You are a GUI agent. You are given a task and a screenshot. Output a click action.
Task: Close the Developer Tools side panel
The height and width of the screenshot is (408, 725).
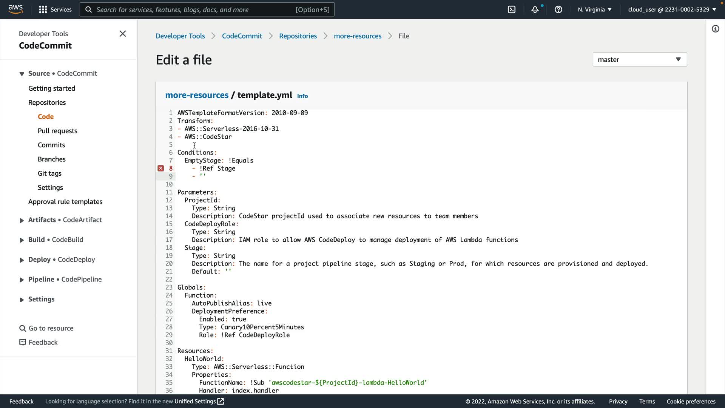pos(123,34)
